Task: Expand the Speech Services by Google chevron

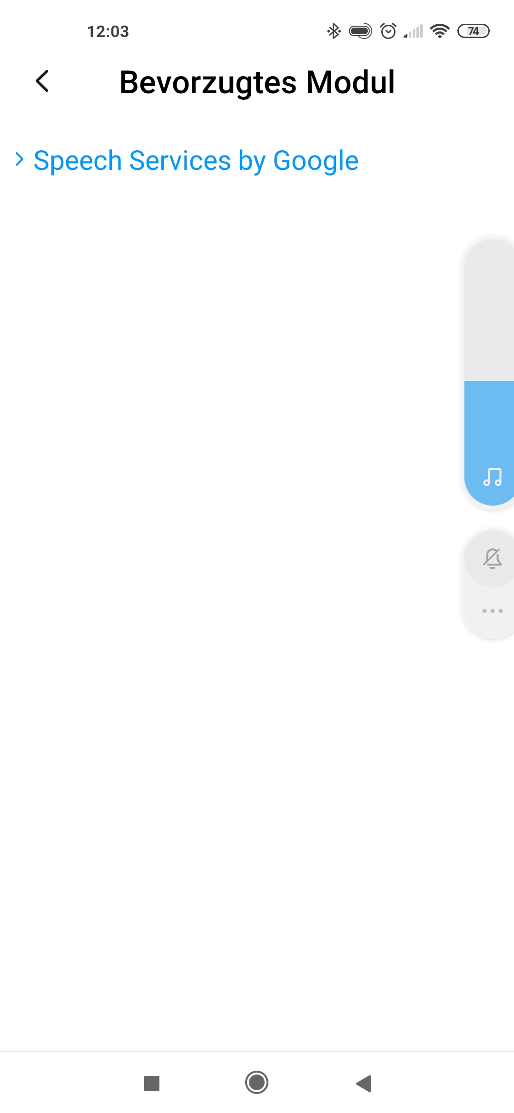Action: coord(19,159)
